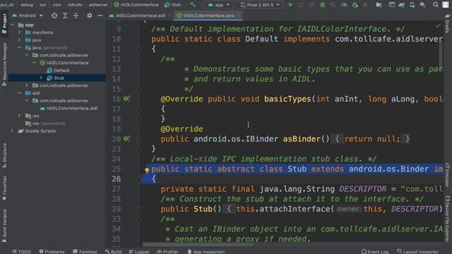
Task: Click the yellow lightbulb on line 25
Action: [x=147, y=170]
